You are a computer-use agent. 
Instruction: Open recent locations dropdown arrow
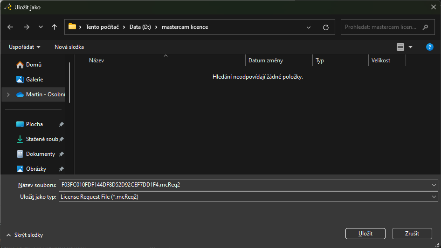click(41, 27)
